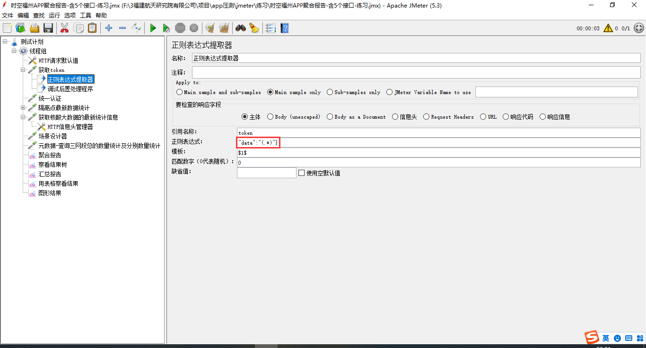Select Main sample only radio
Screen dimensions: 646x348
click(270, 92)
